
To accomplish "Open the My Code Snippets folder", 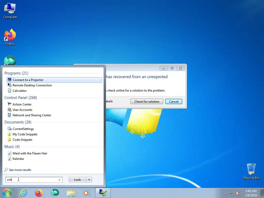I will [25, 134].
